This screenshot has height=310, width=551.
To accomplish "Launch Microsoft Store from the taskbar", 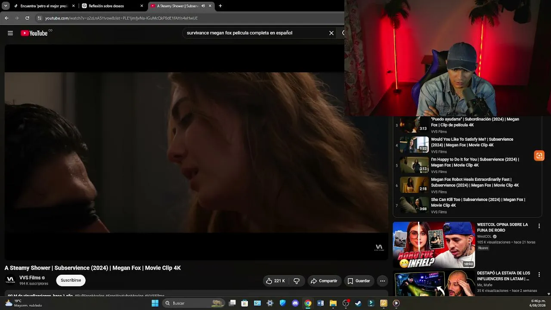I will [x=245, y=303].
